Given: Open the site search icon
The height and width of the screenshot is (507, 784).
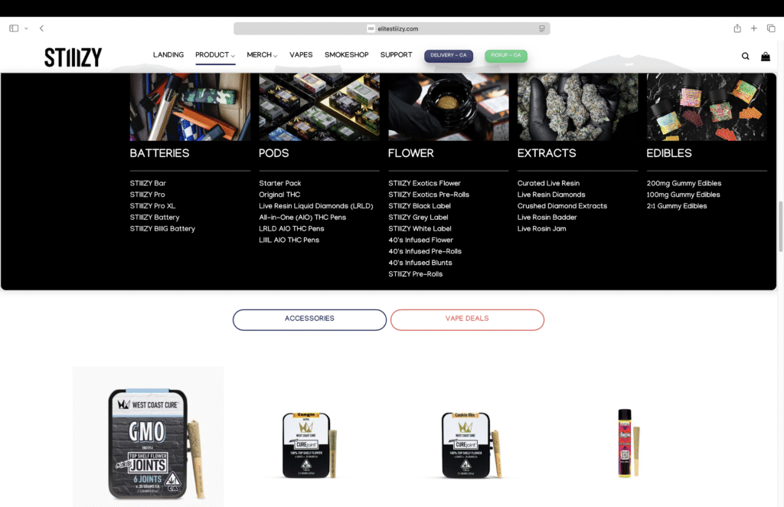Looking at the screenshot, I should click(x=745, y=57).
